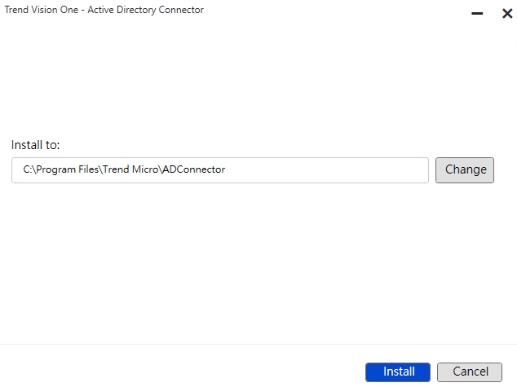The image size is (517, 387).
Task: Close the installer with the X icon
Action: (506, 14)
